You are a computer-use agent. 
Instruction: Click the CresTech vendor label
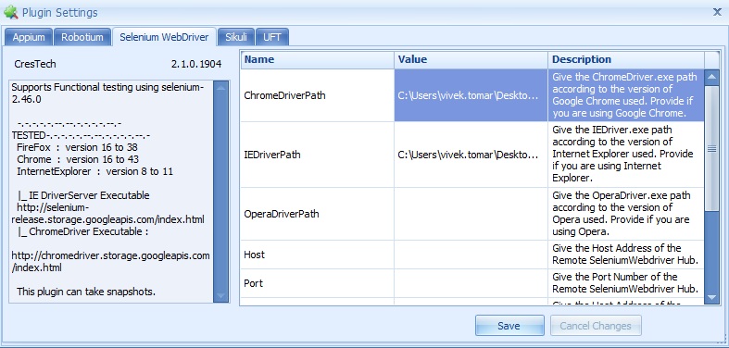click(x=35, y=64)
